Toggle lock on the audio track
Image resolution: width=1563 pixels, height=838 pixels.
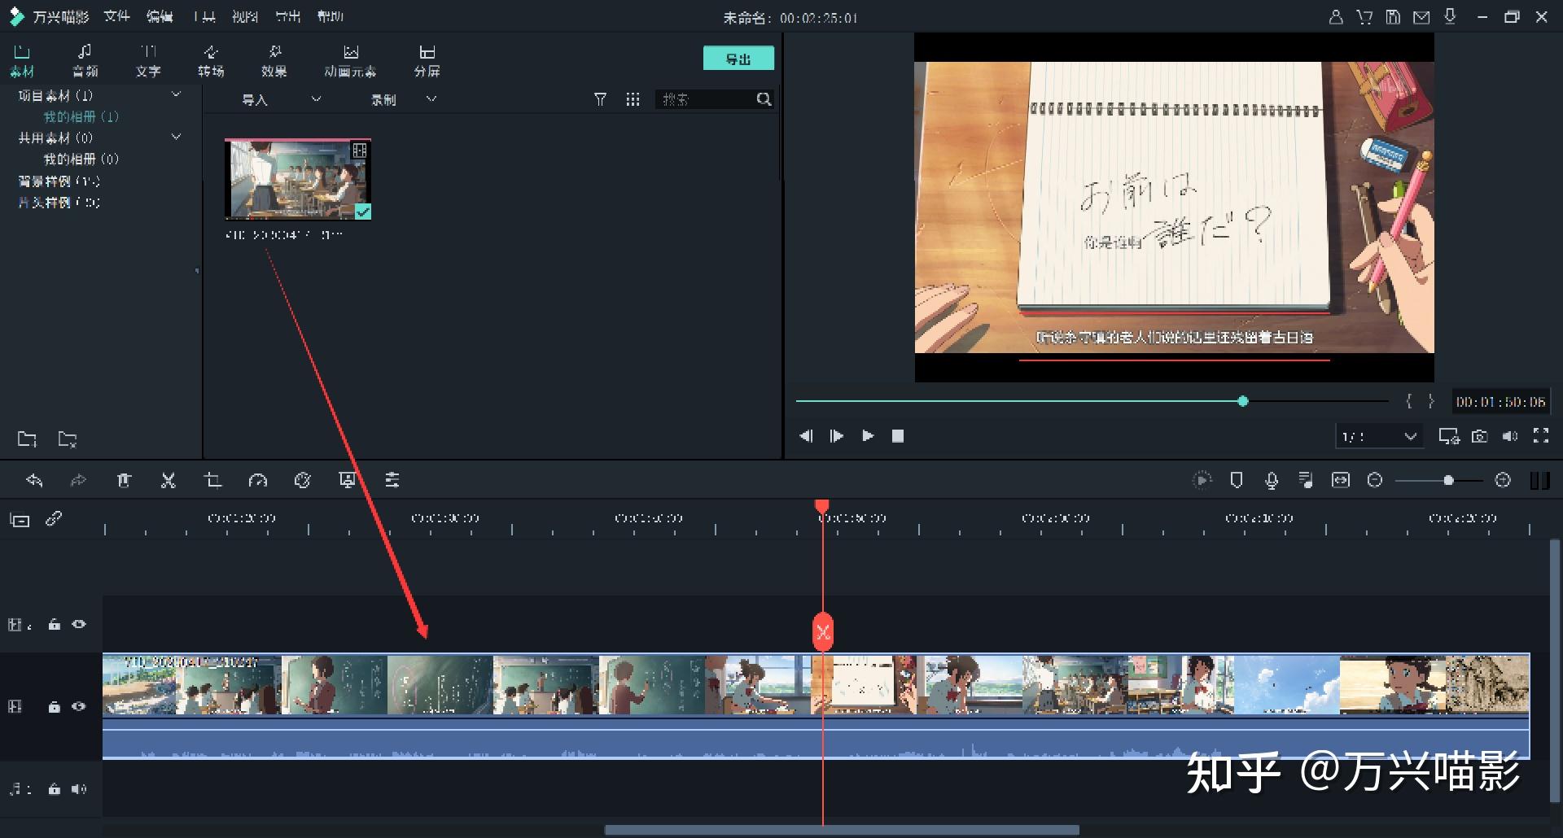pos(54,788)
